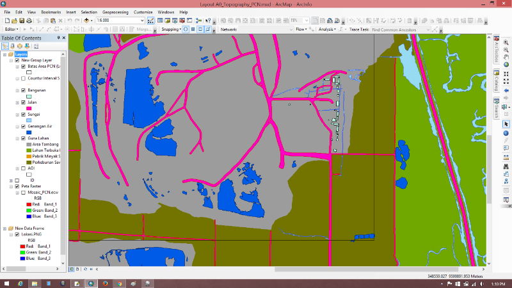Click the pink Jalan symbol swatch
Image resolution: width=512 pixels, height=288 pixels.
pos(29,108)
